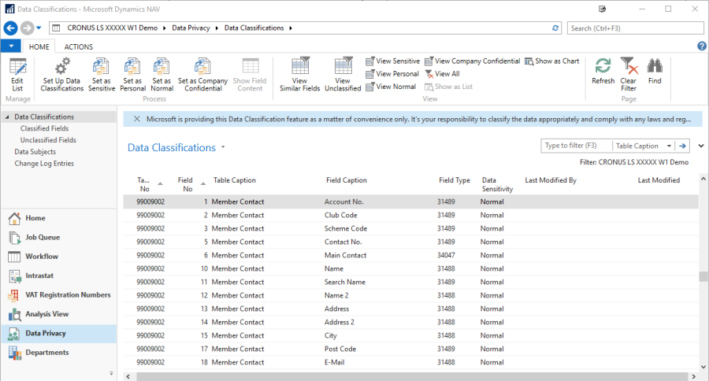The width and height of the screenshot is (709, 381).
Task: Open the Workflow navigation button
Action: (58, 257)
